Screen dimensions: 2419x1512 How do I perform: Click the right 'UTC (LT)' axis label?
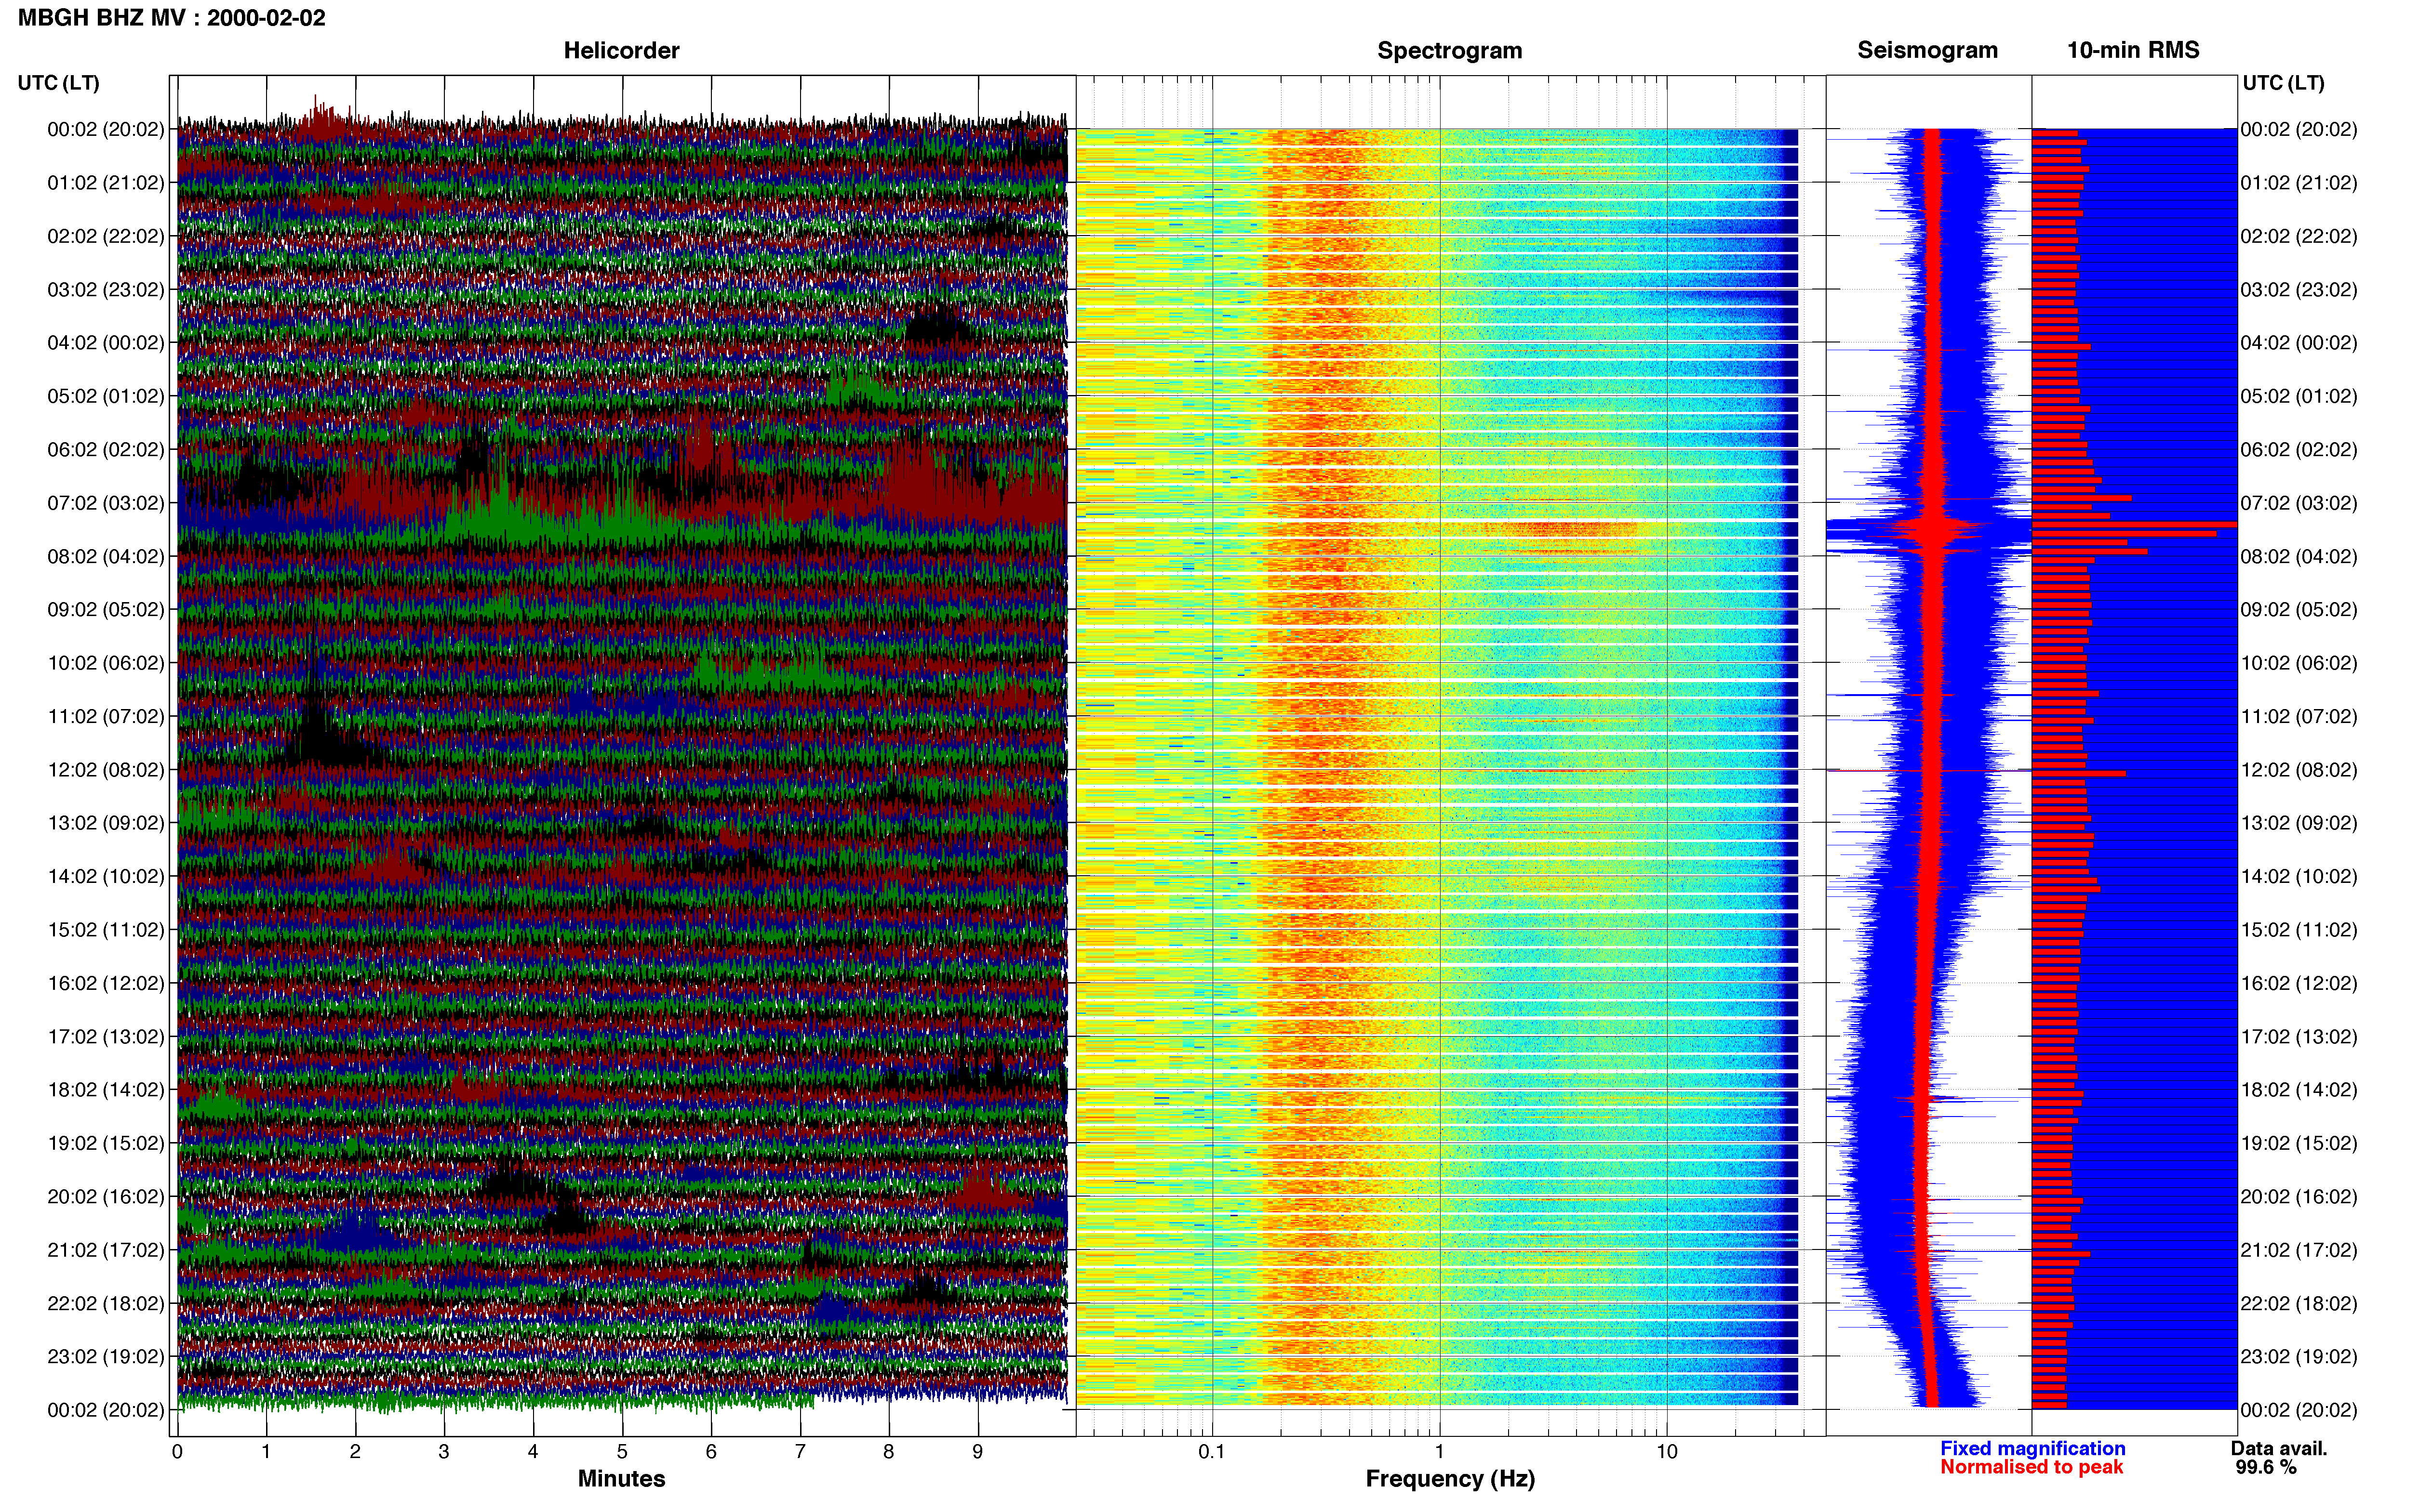2283,83
